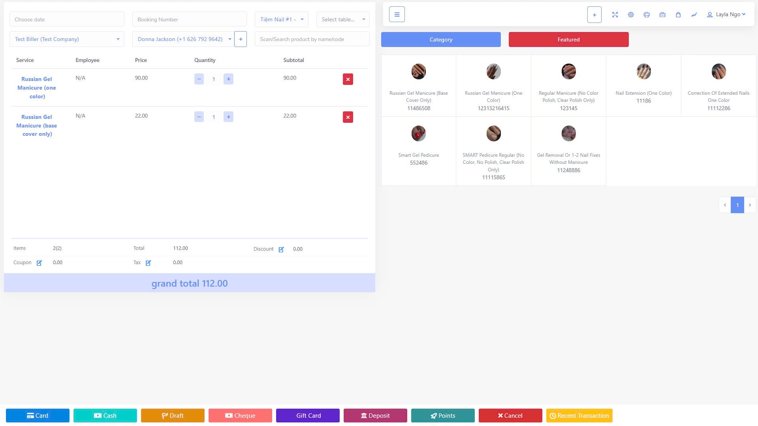This screenshot has height=426, width=758.
Task: Decrease quantity of Russian Gel Manicure one color
Action: click(199, 79)
